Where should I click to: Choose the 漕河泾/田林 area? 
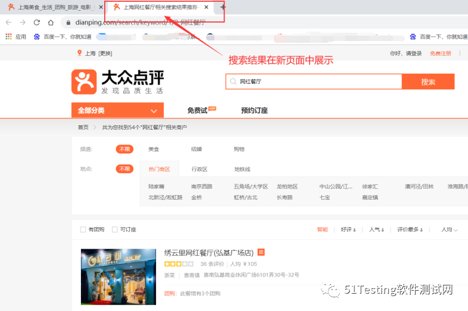point(419,186)
